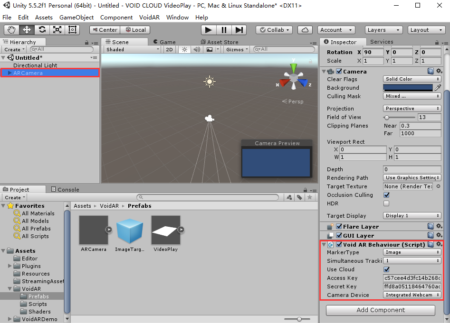450x323 pixels.
Task: Select the Hand tool
Action: pyautogui.click(x=12, y=30)
